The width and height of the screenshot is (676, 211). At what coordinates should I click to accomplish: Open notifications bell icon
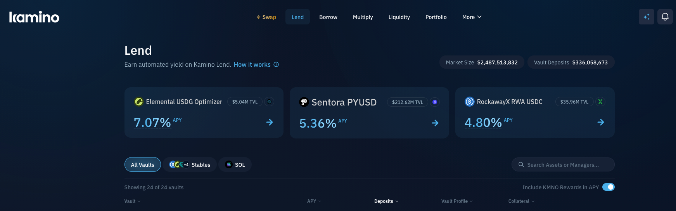[665, 17]
